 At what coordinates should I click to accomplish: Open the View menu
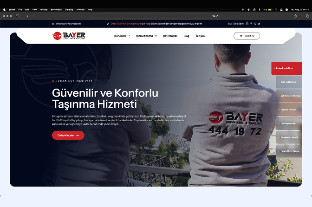point(35,10)
